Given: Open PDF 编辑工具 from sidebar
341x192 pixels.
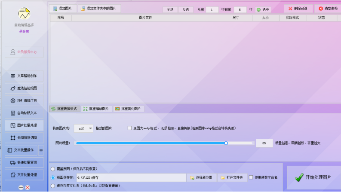Looking at the screenshot, I should pos(24,101).
